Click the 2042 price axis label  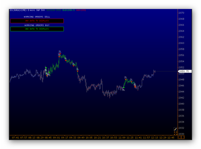pos(181,98)
